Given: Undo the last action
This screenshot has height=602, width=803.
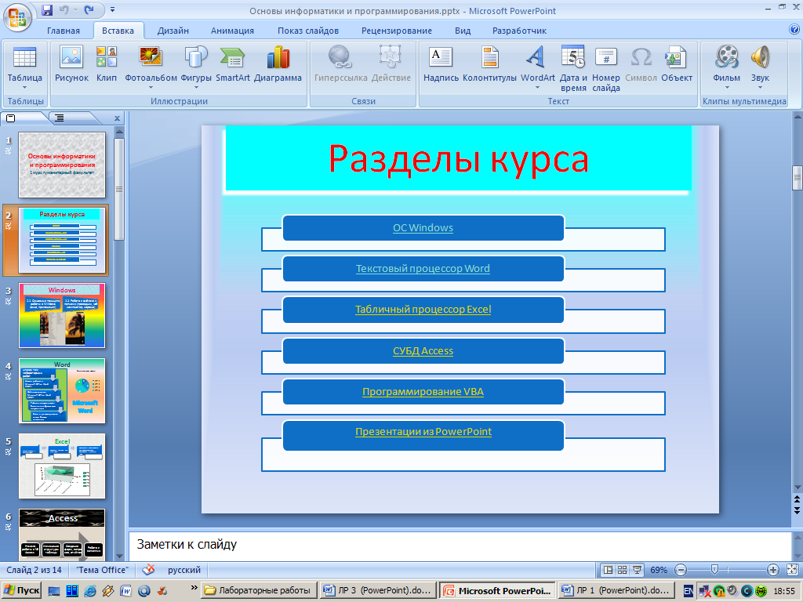Looking at the screenshot, I should (x=64, y=9).
